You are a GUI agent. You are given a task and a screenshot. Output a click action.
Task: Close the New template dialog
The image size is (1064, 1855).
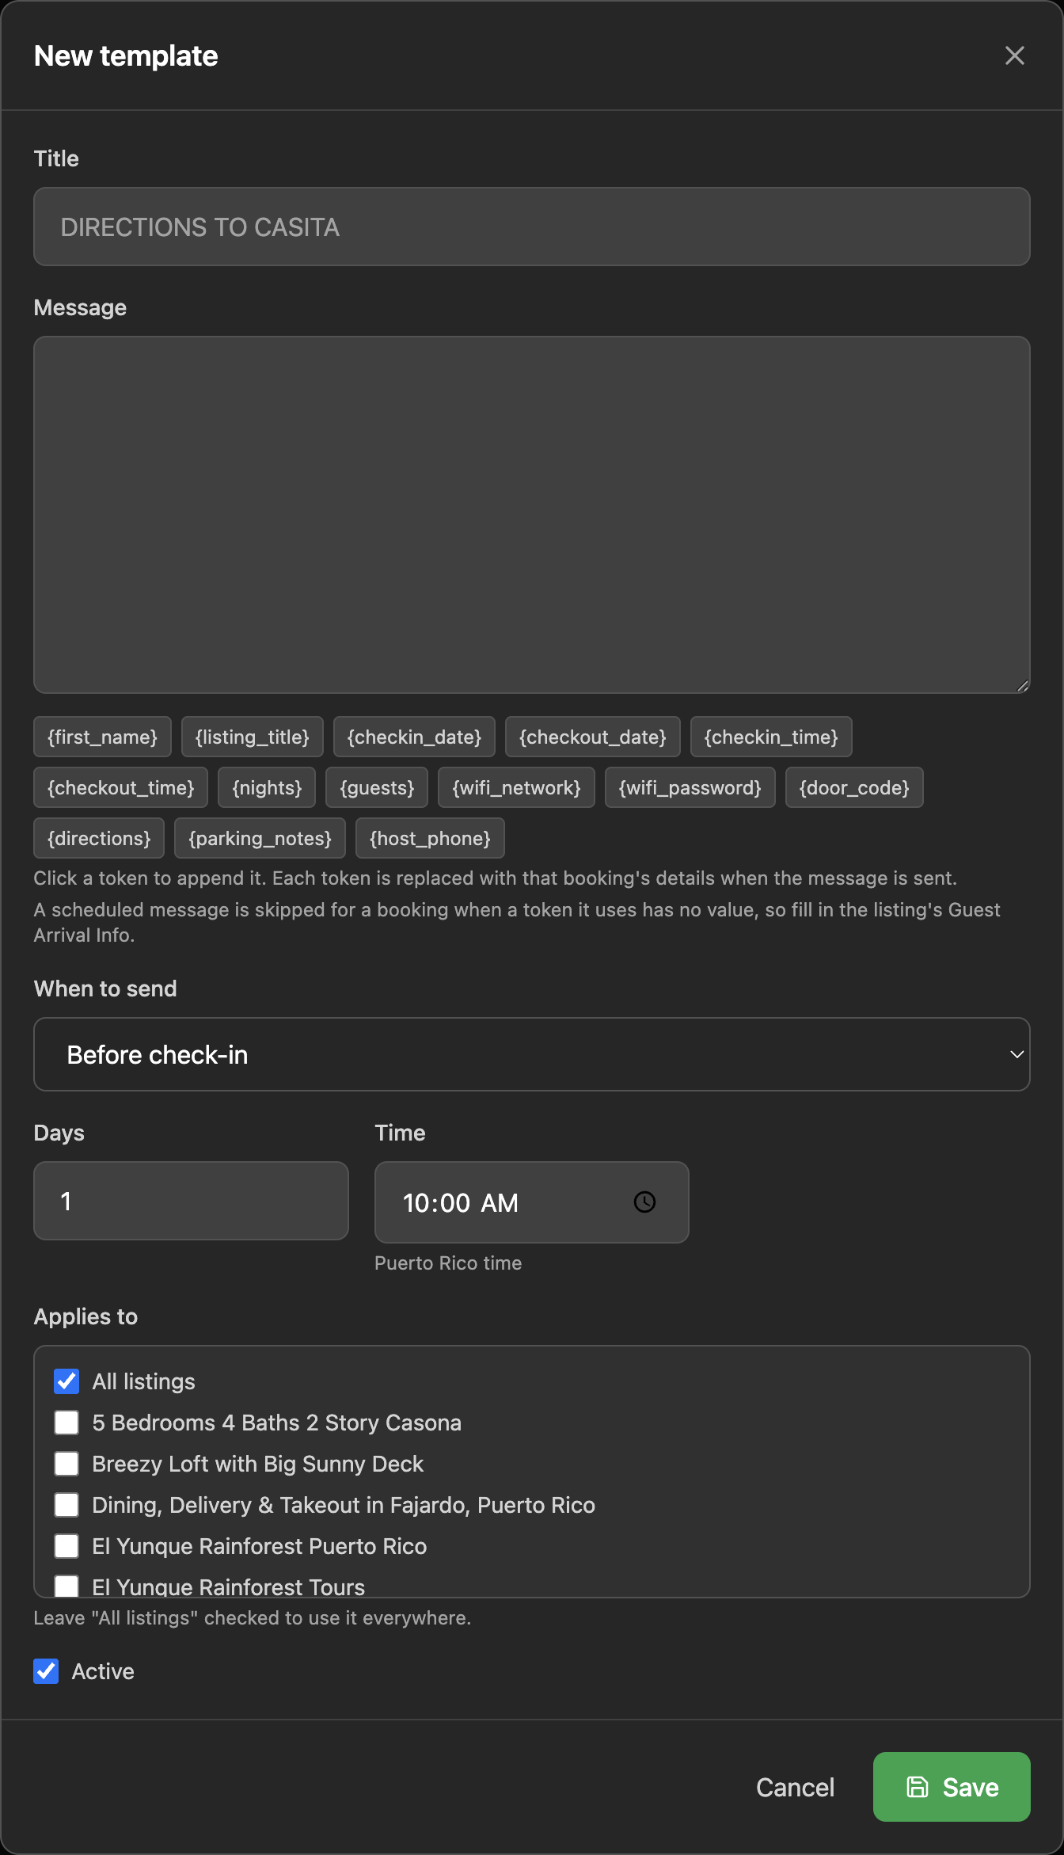pos(1014,55)
